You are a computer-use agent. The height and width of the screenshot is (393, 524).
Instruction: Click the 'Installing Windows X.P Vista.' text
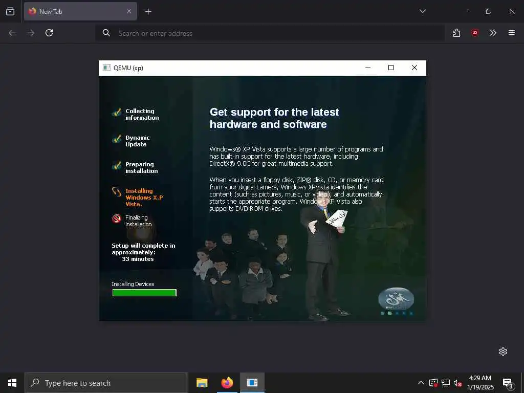(x=144, y=198)
